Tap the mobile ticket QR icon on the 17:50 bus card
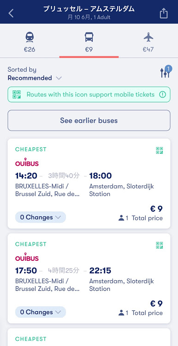 (x=160, y=245)
